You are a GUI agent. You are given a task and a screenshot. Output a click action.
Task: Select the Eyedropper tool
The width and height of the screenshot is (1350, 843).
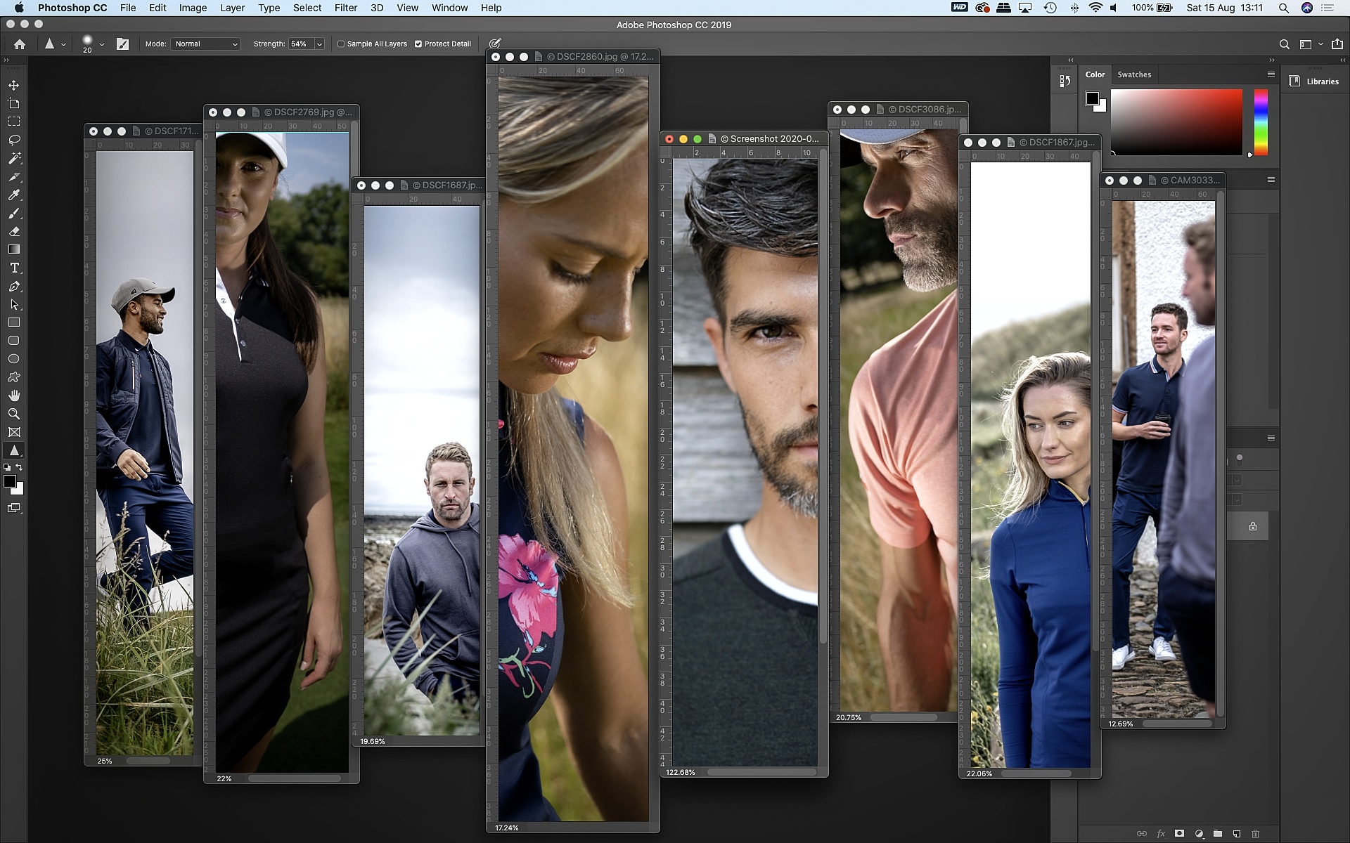(14, 195)
